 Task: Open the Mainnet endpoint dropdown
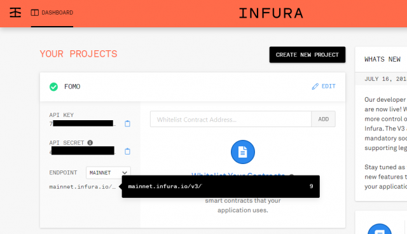coord(108,173)
